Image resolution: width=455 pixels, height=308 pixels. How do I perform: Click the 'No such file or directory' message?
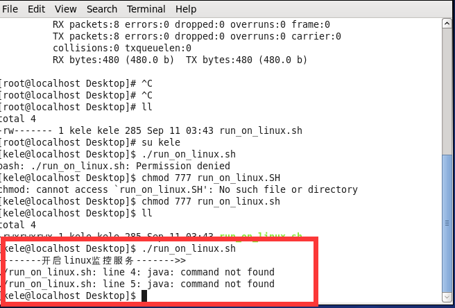pyautogui.click(x=296, y=189)
